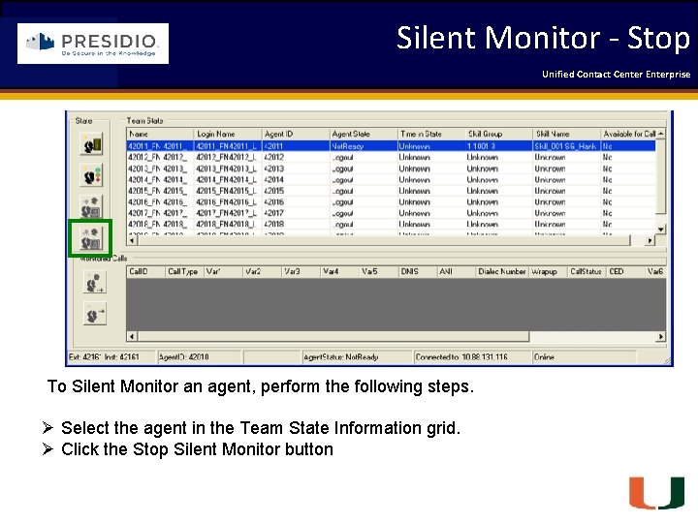Select agent row 42018_FN 42018_

(392, 225)
